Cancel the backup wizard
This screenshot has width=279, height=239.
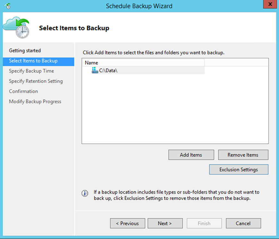(243, 223)
